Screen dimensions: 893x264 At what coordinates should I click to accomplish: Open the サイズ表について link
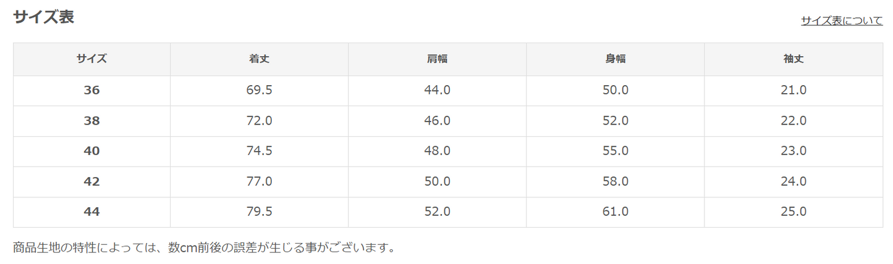(842, 20)
